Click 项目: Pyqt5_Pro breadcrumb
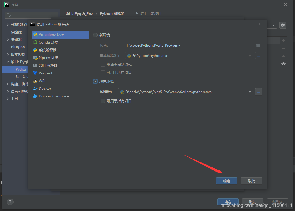The width and height of the screenshot is (295, 211). coord(79,14)
